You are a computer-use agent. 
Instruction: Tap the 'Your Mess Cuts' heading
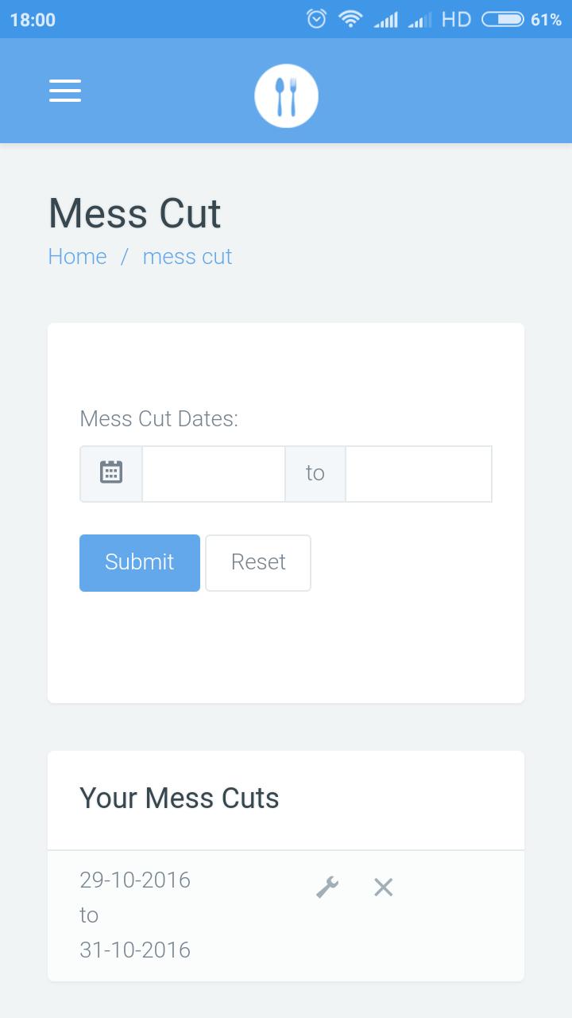180,798
